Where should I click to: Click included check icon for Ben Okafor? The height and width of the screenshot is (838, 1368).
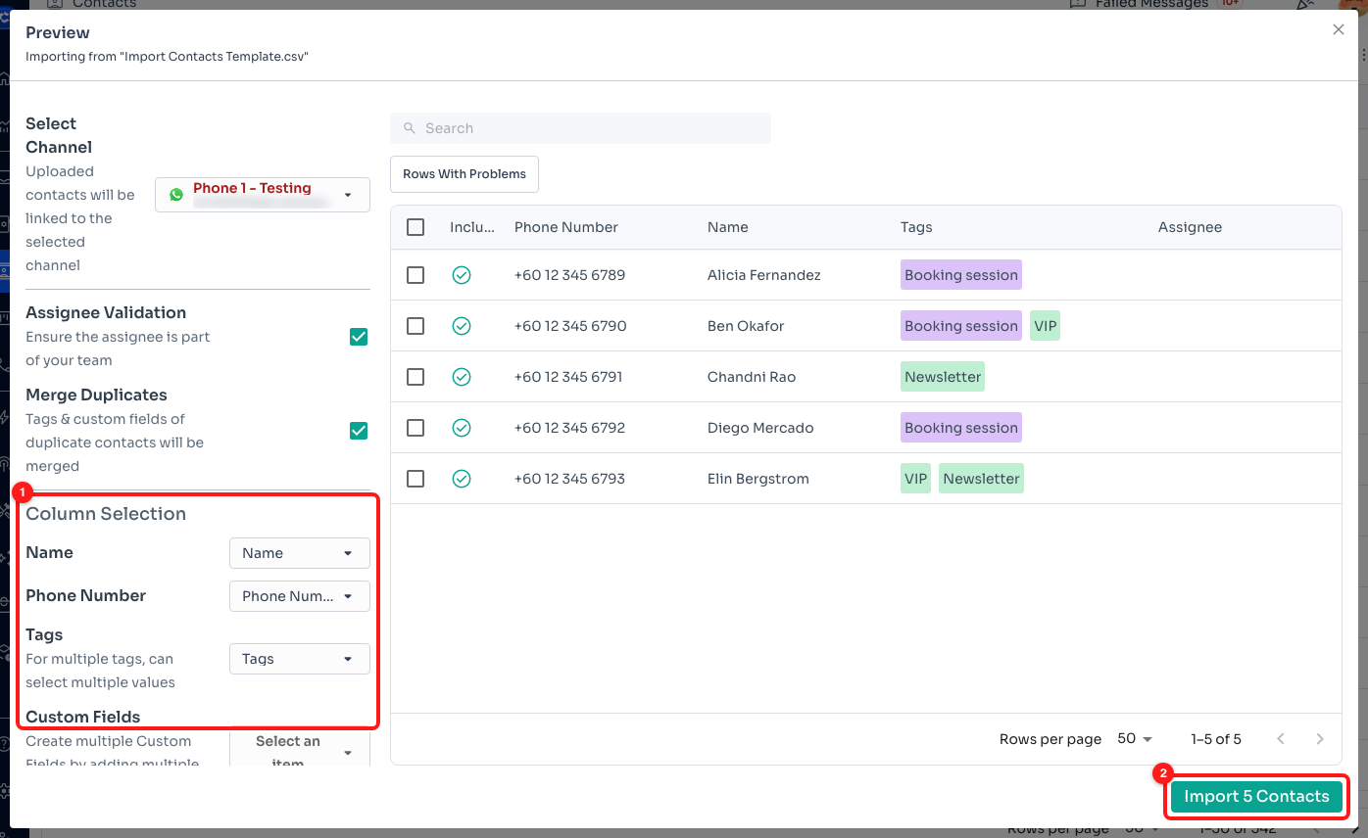click(462, 326)
